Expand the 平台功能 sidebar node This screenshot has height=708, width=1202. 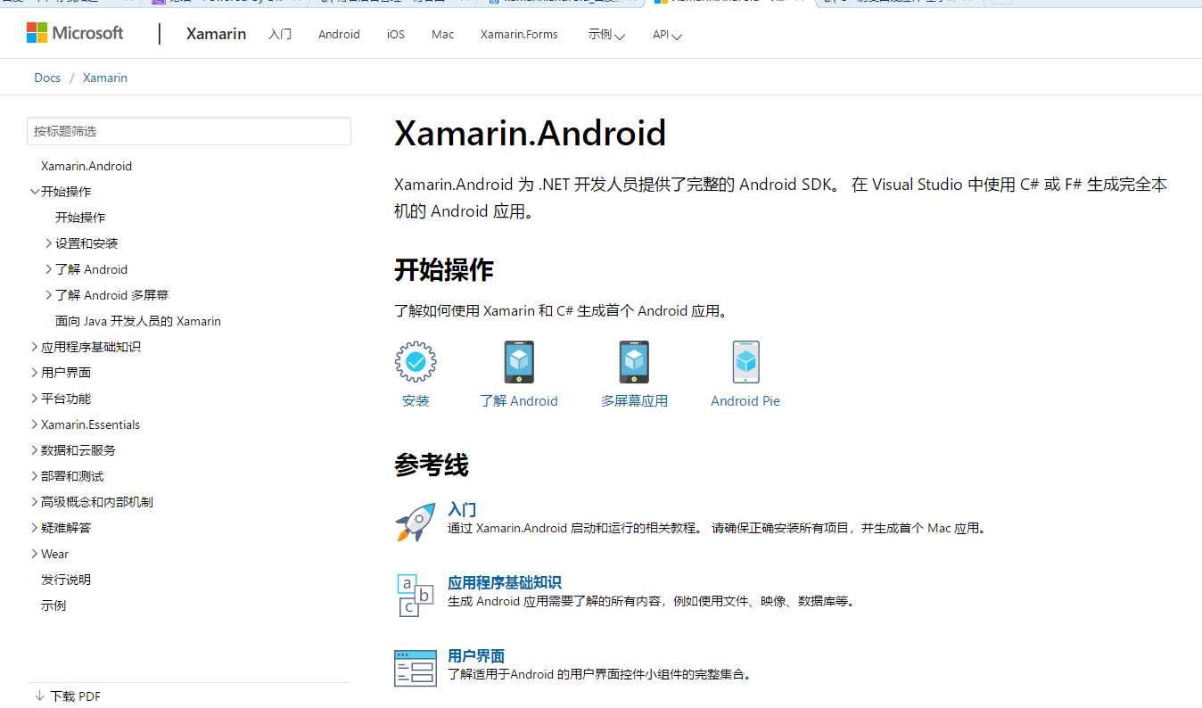pos(35,399)
